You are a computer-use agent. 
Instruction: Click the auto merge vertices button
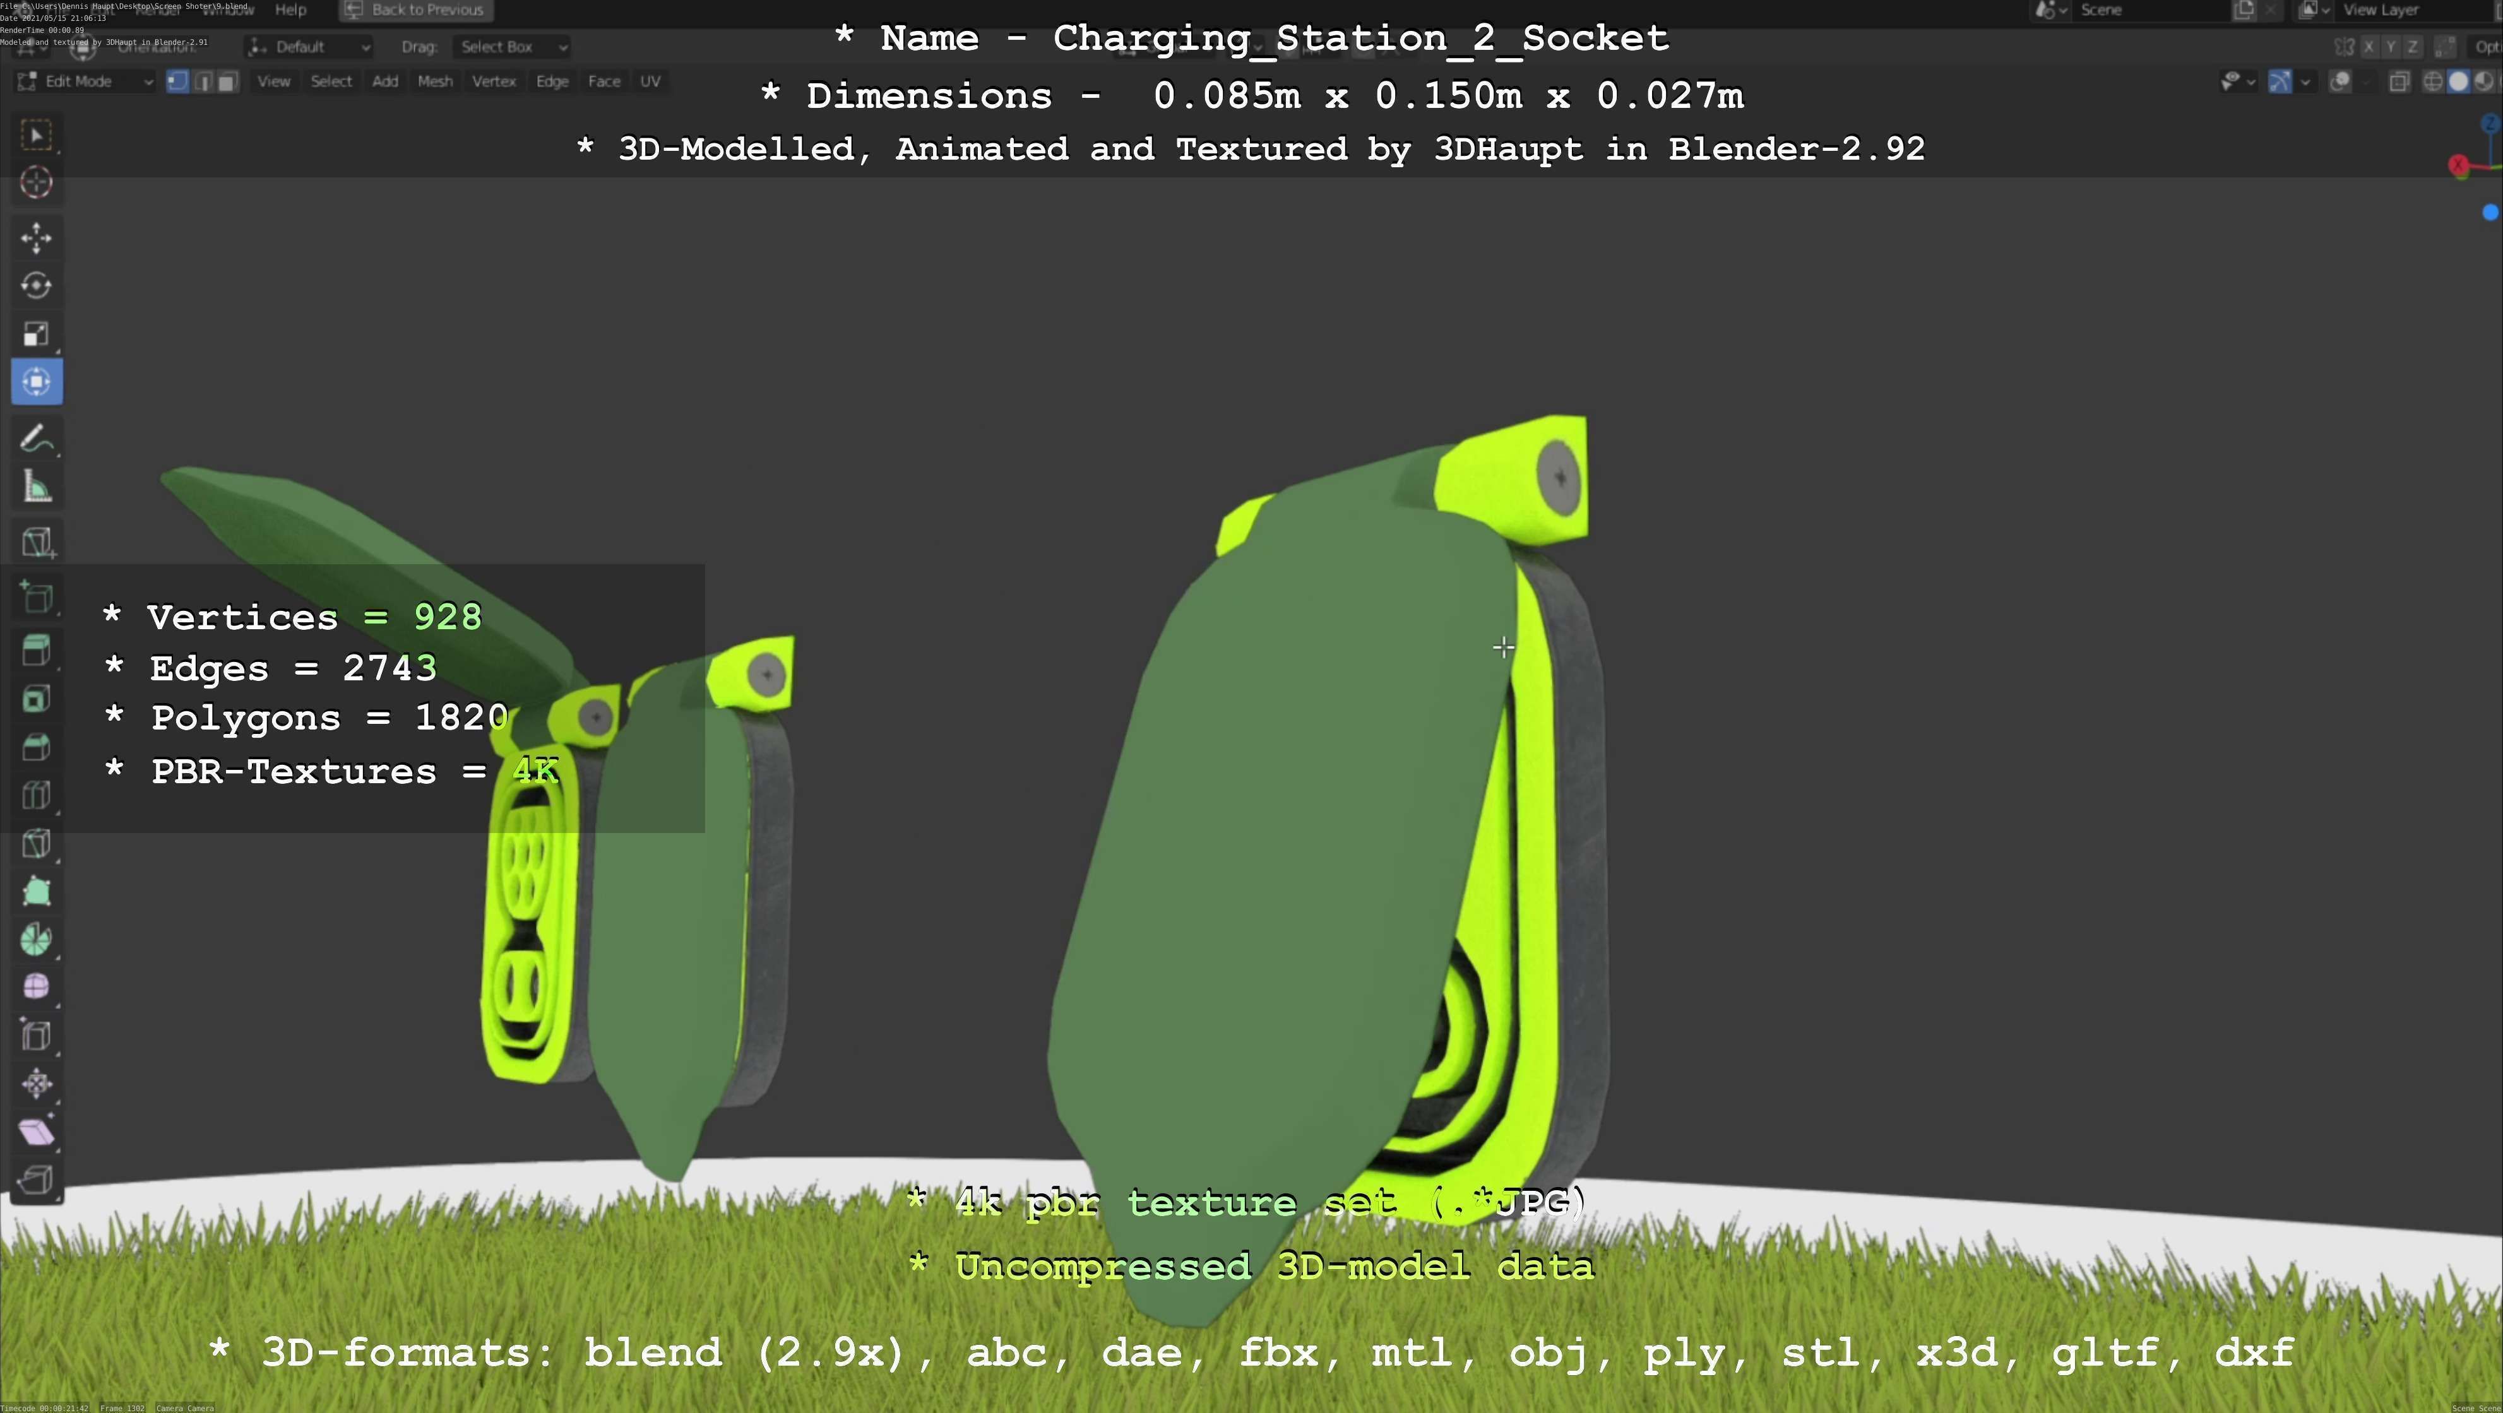point(2446,47)
